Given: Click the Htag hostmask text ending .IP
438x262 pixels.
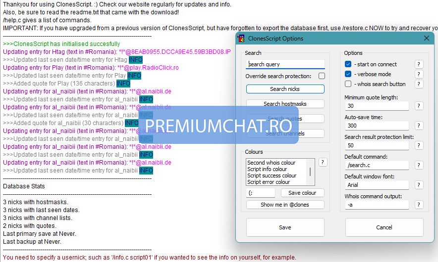Looking at the screenshot, I should [175, 52].
